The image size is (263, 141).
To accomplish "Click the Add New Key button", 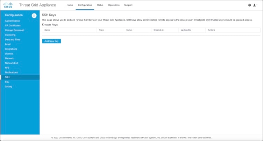I will click(51, 41).
